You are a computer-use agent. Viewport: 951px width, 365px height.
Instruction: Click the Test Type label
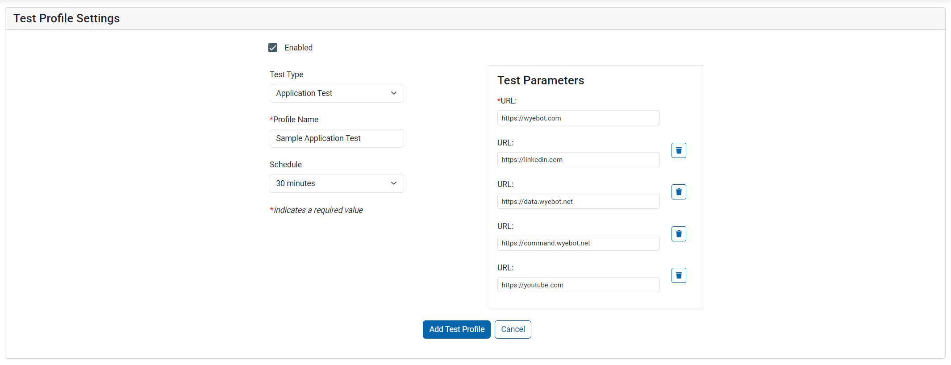[287, 75]
